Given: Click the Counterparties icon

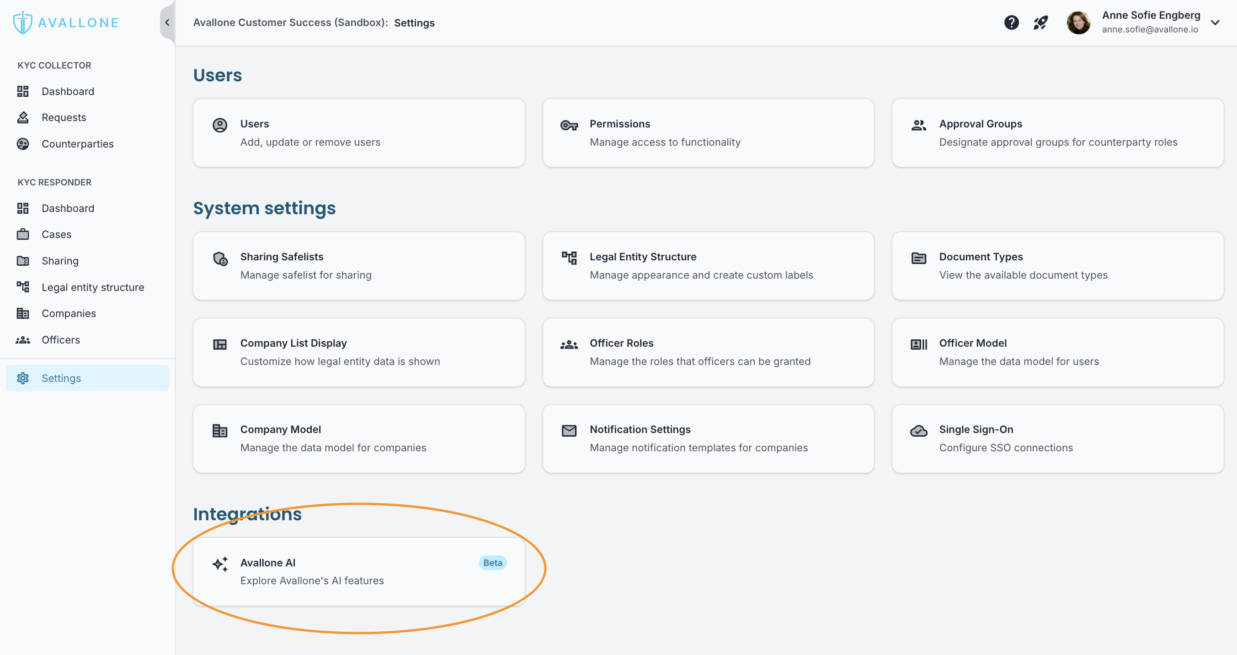Looking at the screenshot, I should click(x=22, y=144).
